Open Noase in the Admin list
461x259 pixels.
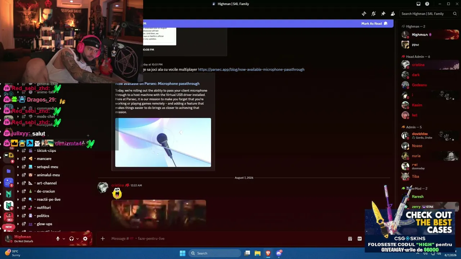tap(430, 146)
